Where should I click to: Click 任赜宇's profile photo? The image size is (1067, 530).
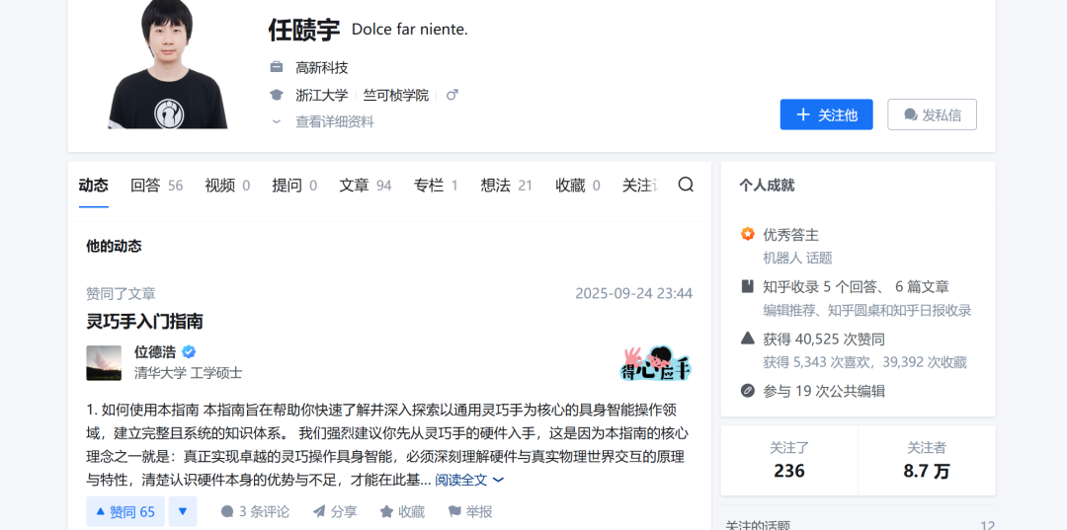[x=167, y=64]
